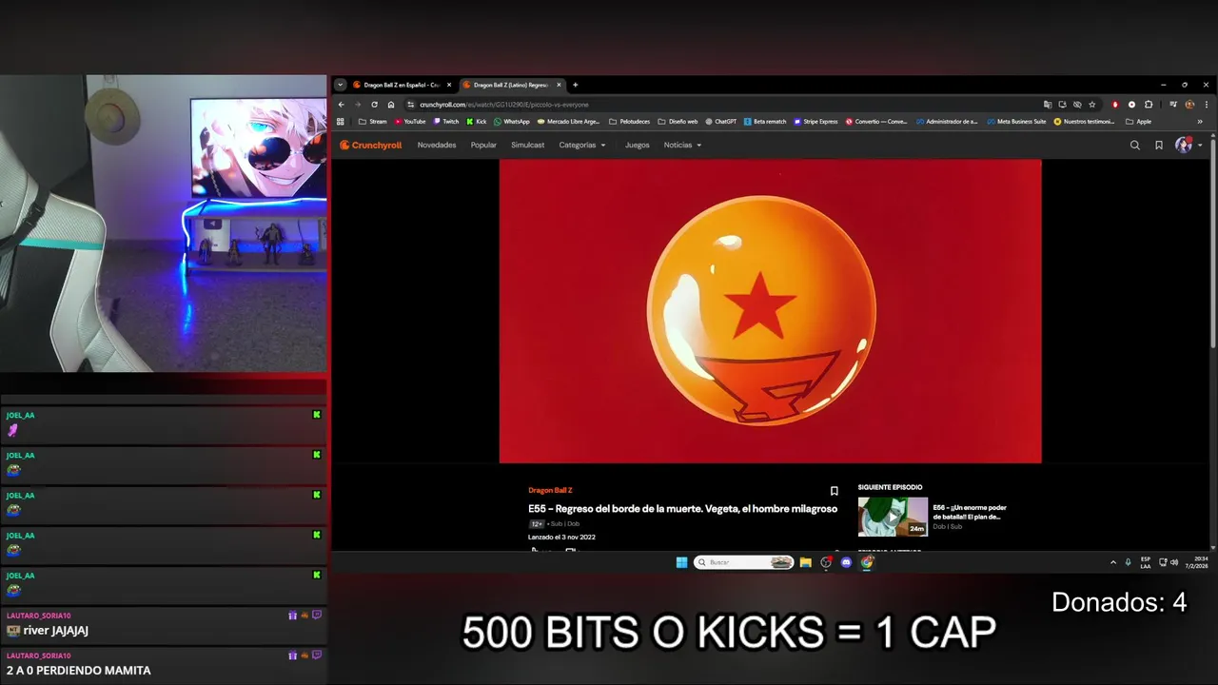Viewport: 1218px width, 685px height.
Task: Click the browser forward arrow
Action: pyautogui.click(x=358, y=105)
